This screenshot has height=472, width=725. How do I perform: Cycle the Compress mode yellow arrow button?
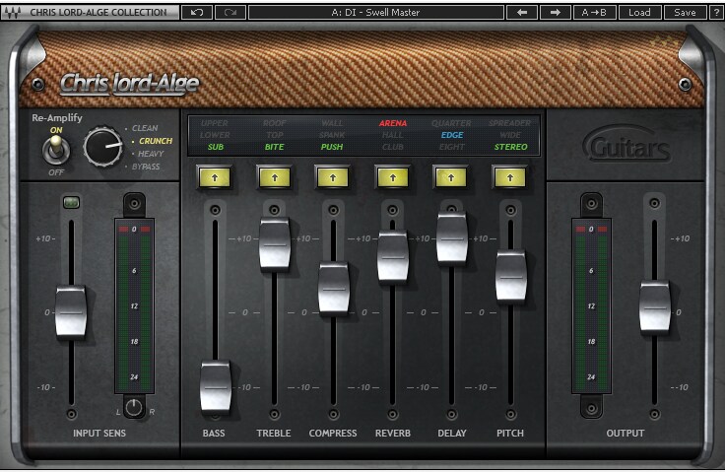[x=332, y=177]
